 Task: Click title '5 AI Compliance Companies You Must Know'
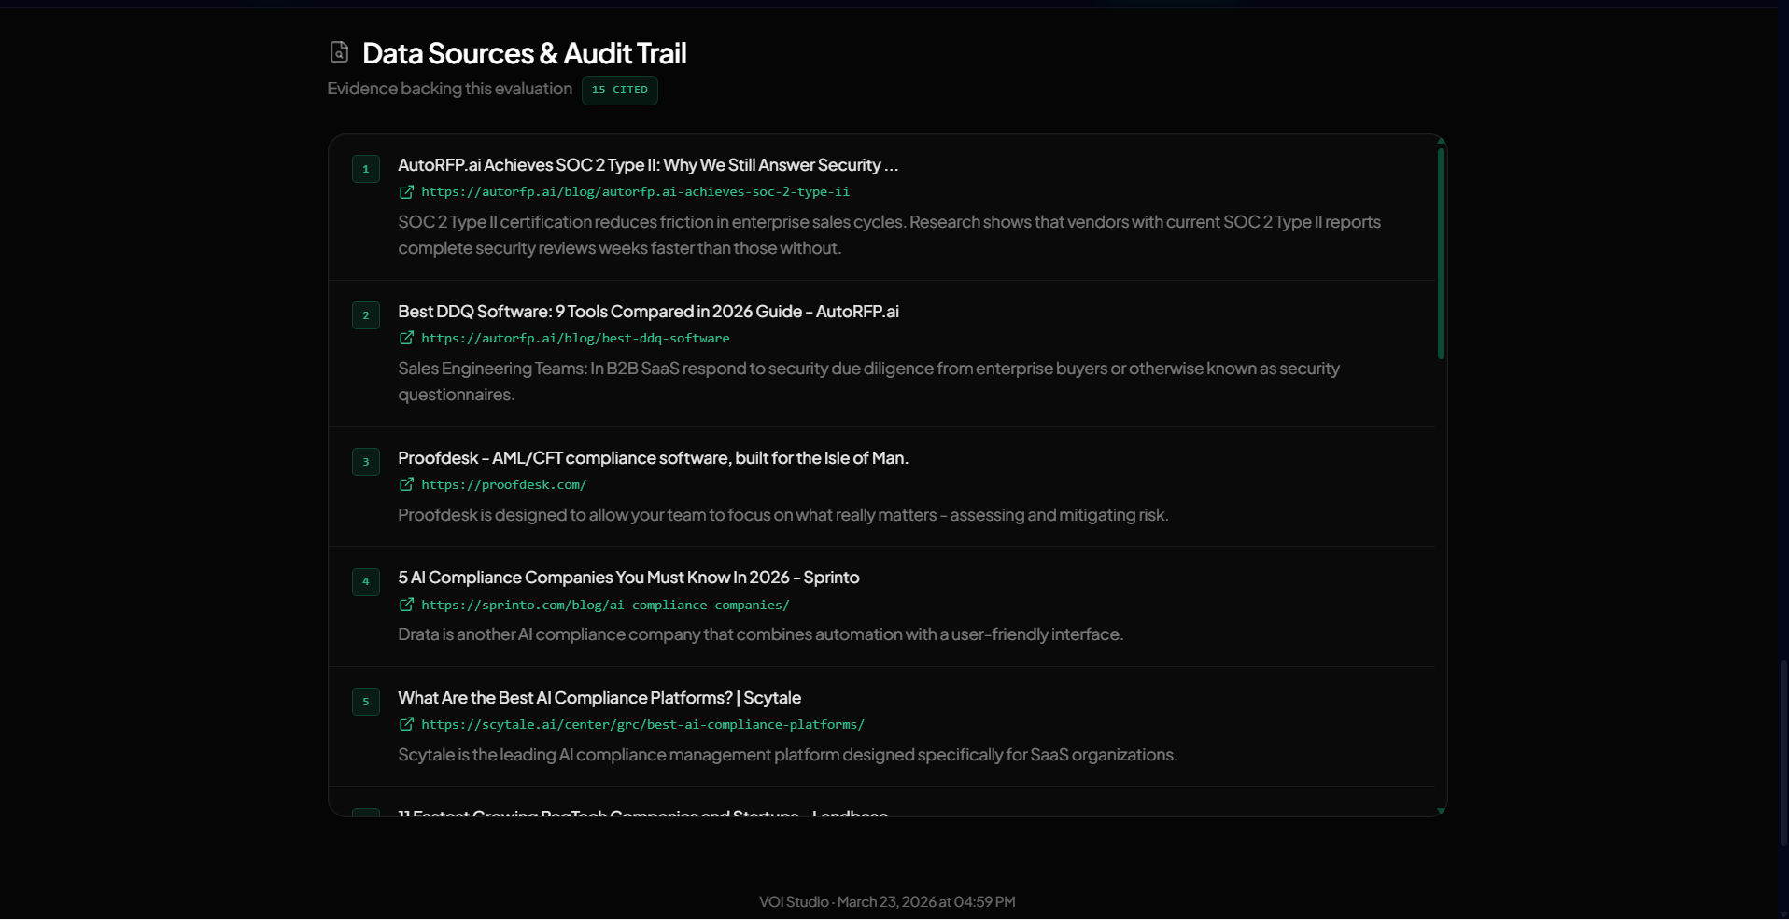628,578
